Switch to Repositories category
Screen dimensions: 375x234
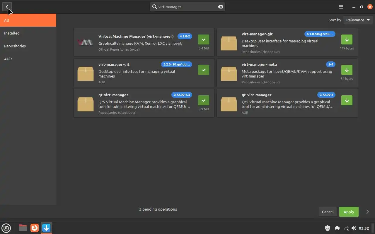click(x=28, y=46)
